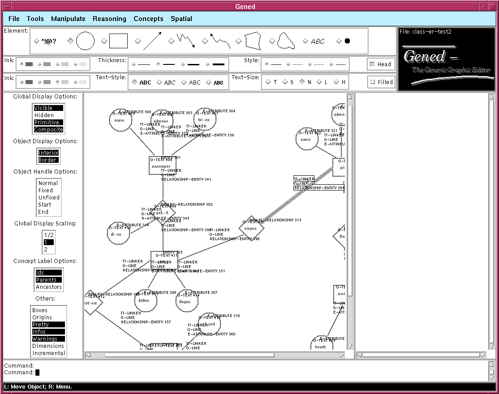
Task: Open the Spatial menu
Action: [x=181, y=19]
